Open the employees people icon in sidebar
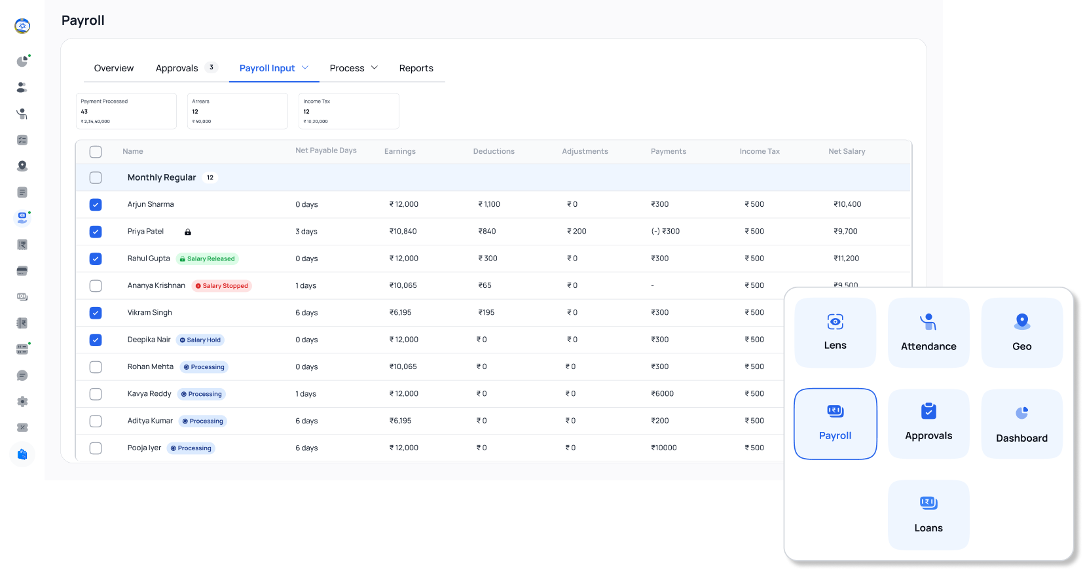The width and height of the screenshot is (1083, 570). 22,87
